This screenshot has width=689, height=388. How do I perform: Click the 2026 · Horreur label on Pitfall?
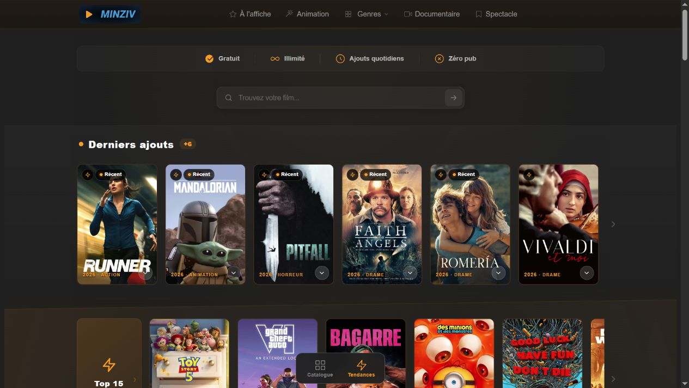pos(281,275)
